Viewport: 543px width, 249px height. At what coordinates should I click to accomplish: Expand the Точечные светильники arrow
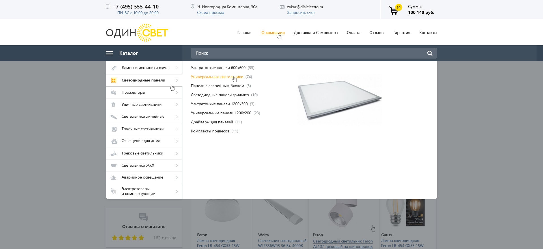[177, 129]
